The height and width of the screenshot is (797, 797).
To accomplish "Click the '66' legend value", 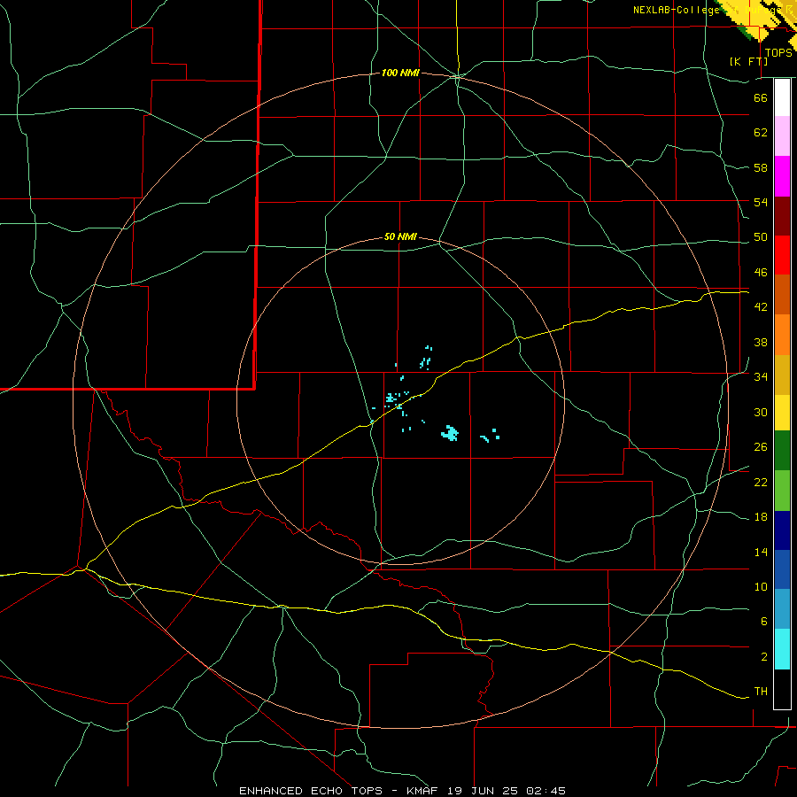I will coord(761,98).
